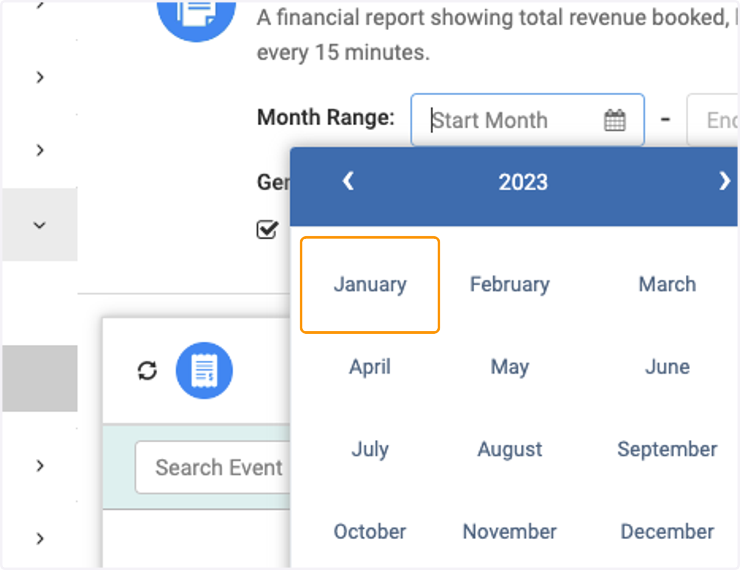Viewport: 740px width, 570px height.
Task: Go to previous year in month picker
Action: click(x=348, y=181)
